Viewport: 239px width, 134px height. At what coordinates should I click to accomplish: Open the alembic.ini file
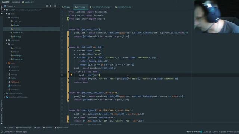pos(14,70)
